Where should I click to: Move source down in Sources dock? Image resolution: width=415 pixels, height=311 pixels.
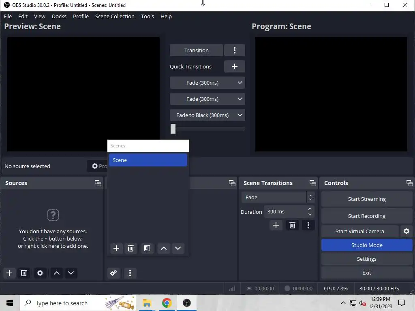pyautogui.click(x=71, y=273)
